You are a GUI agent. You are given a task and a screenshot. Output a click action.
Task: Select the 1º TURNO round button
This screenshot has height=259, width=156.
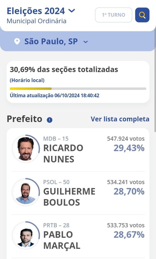114,15
